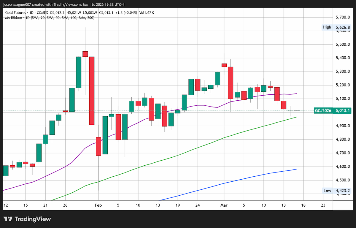Image resolution: width=356 pixels, height=228 pixels.
Task: Click the Feb label on date axis
Action: pos(98,205)
